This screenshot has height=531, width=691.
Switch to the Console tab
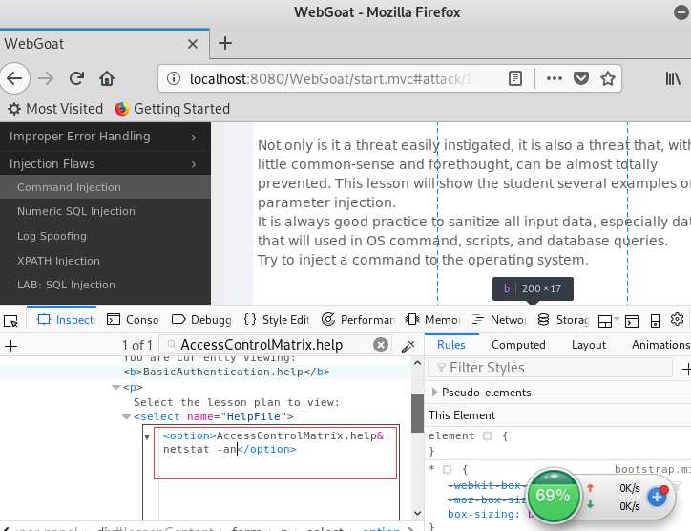pyautogui.click(x=133, y=320)
